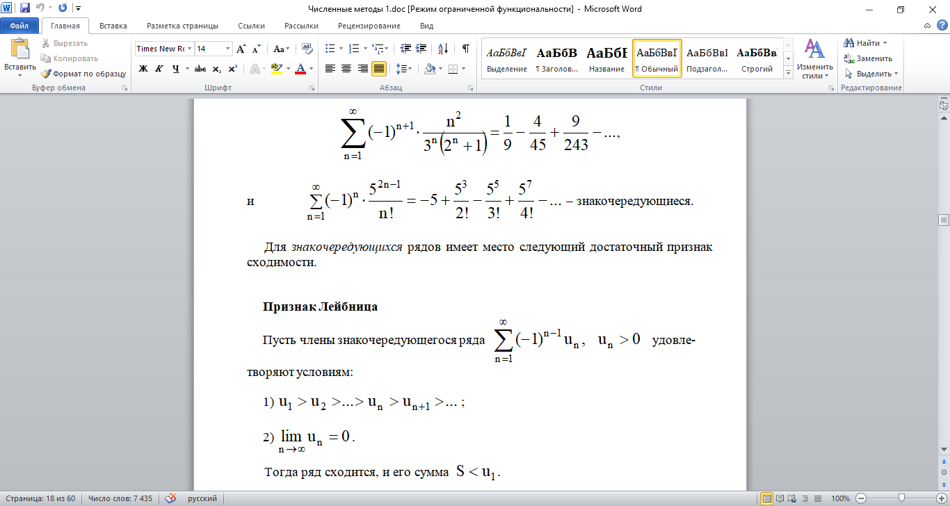The image size is (950, 506).
Task: Expand the styles gallery More arrow
Action: pos(788,72)
